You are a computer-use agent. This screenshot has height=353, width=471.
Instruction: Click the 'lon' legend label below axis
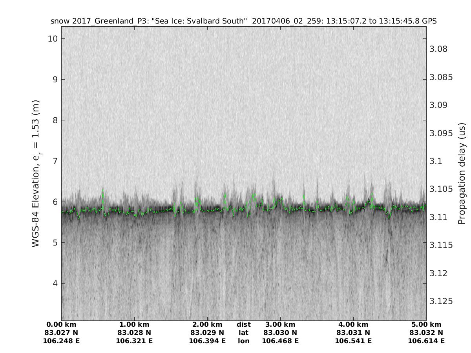coord(243,341)
